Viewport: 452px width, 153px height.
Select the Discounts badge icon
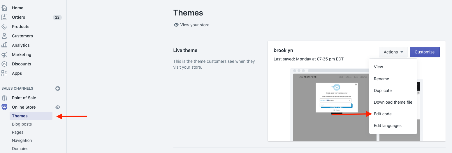4,64
